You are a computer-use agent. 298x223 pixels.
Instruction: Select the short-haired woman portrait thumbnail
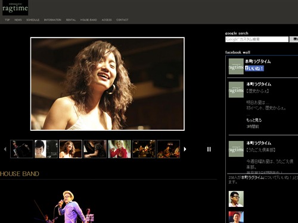coord(46,149)
